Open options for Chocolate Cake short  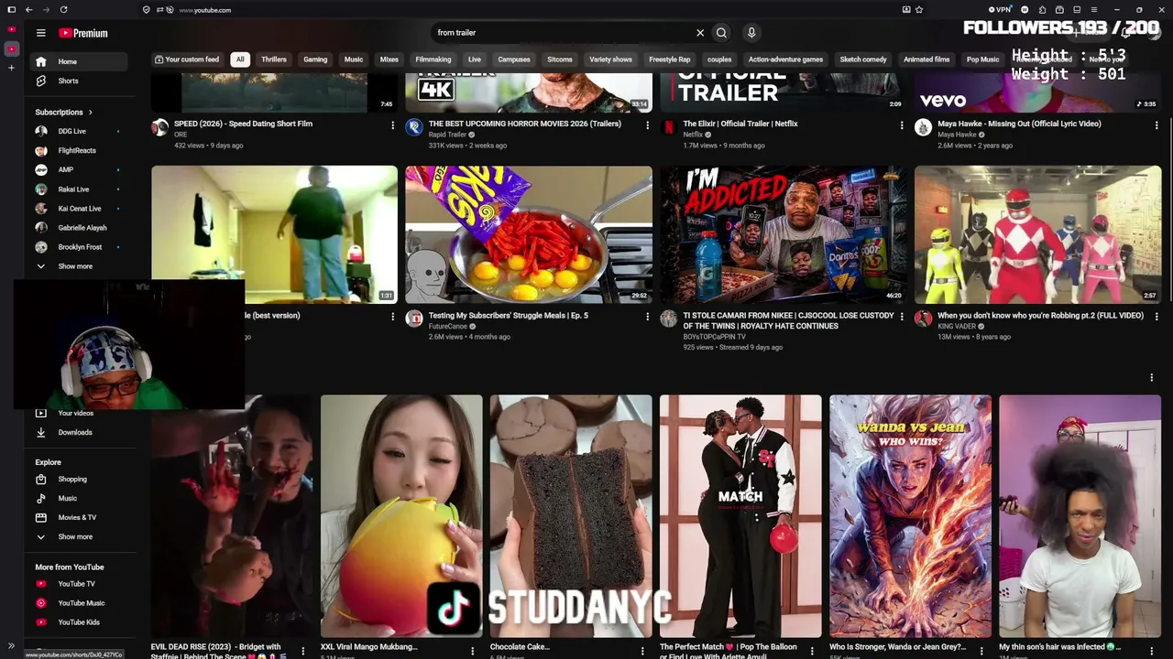(642, 651)
